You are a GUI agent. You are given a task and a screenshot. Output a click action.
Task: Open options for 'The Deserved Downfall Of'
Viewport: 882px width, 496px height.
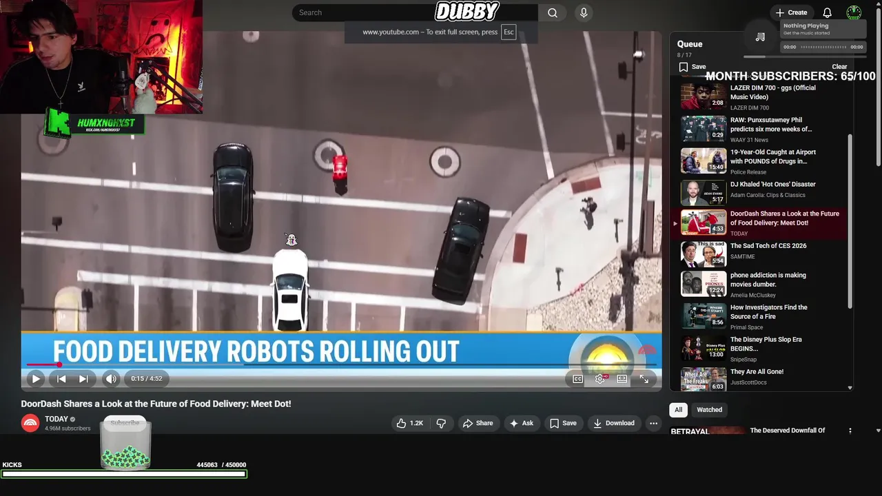[x=850, y=431]
